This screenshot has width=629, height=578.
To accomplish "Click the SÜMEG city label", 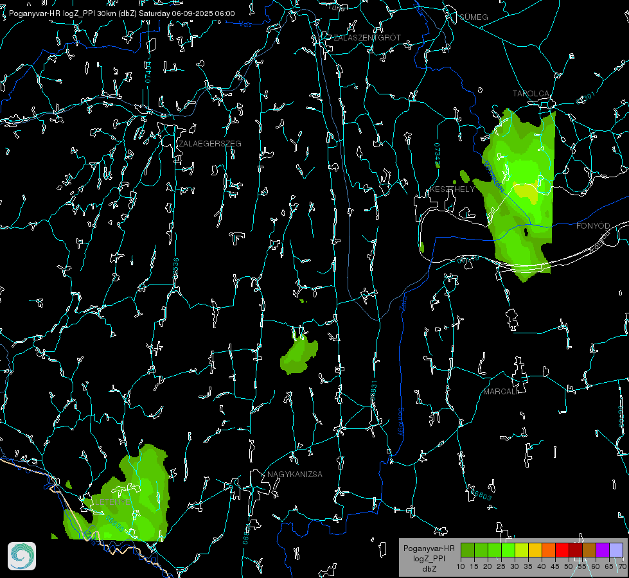I will (x=474, y=17).
